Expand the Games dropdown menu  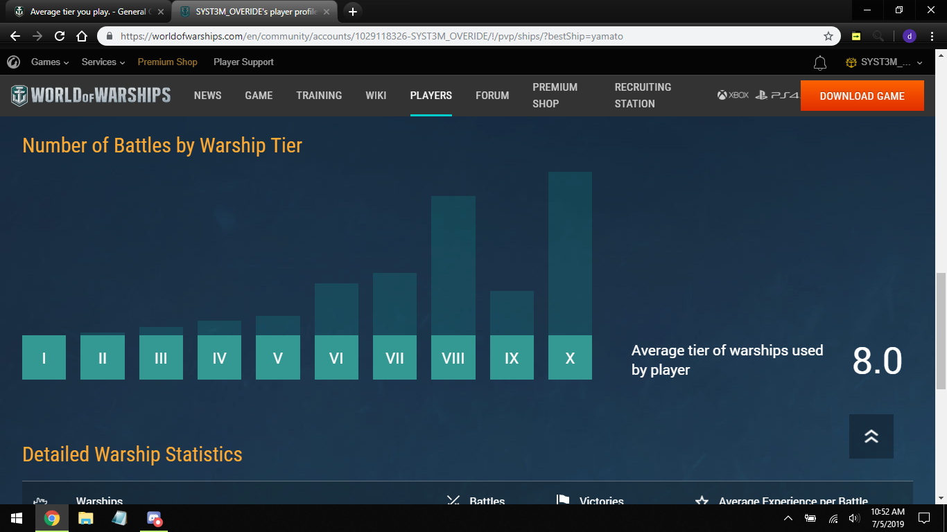click(50, 62)
